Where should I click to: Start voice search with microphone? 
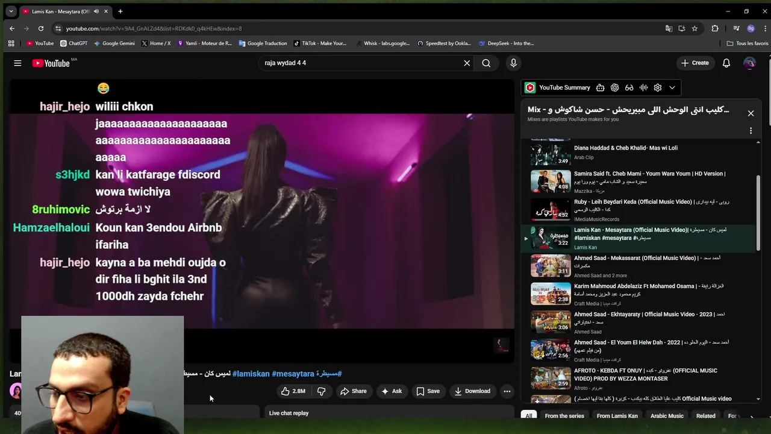coord(513,63)
